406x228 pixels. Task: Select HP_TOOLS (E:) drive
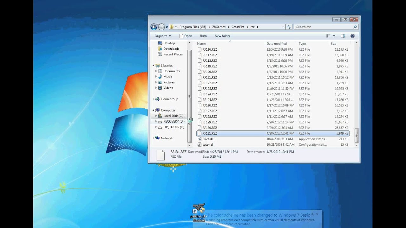[174, 127]
